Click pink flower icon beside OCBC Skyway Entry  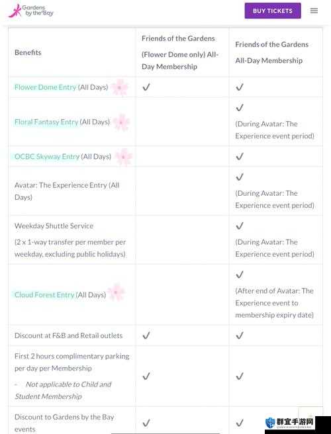click(x=124, y=157)
